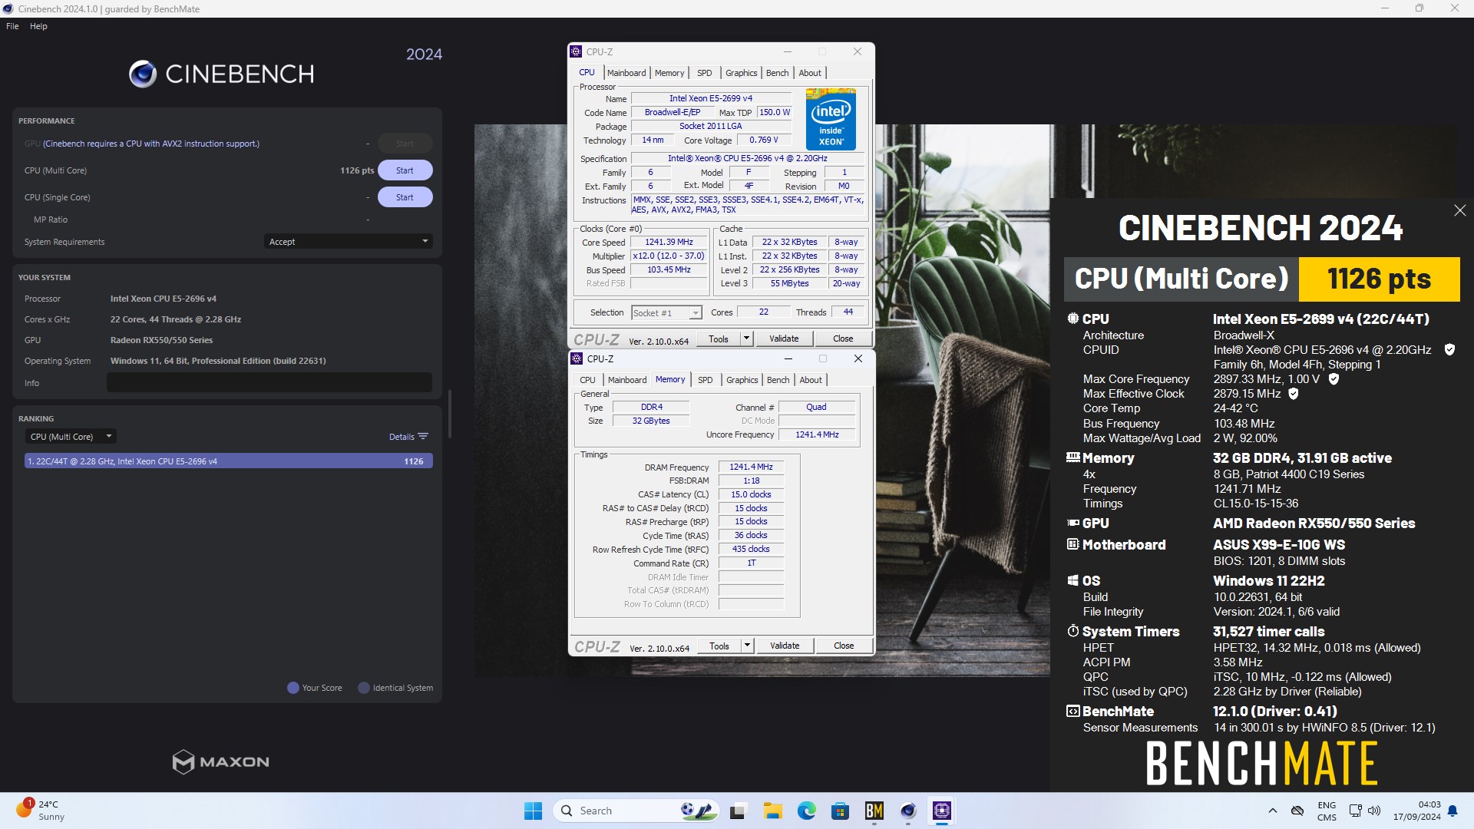Click the Intel Xeon inside logo in CPU-Z
Viewport: 1474px width, 829px height.
click(x=831, y=119)
